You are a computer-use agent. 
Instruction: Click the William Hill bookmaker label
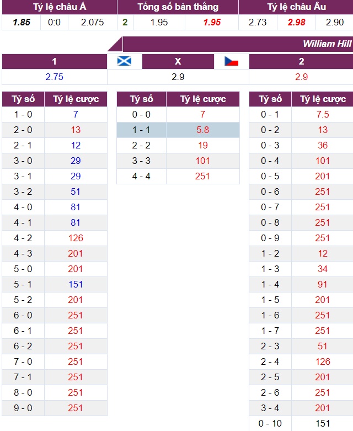tap(327, 44)
